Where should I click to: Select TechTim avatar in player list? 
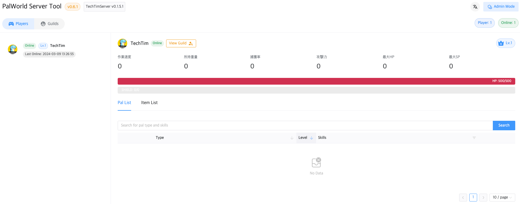pyautogui.click(x=13, y=49)
